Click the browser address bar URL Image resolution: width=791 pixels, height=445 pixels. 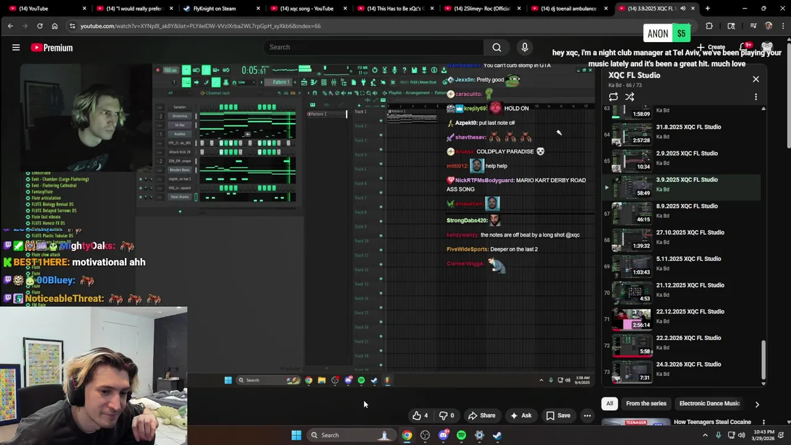tap(200, 26)
